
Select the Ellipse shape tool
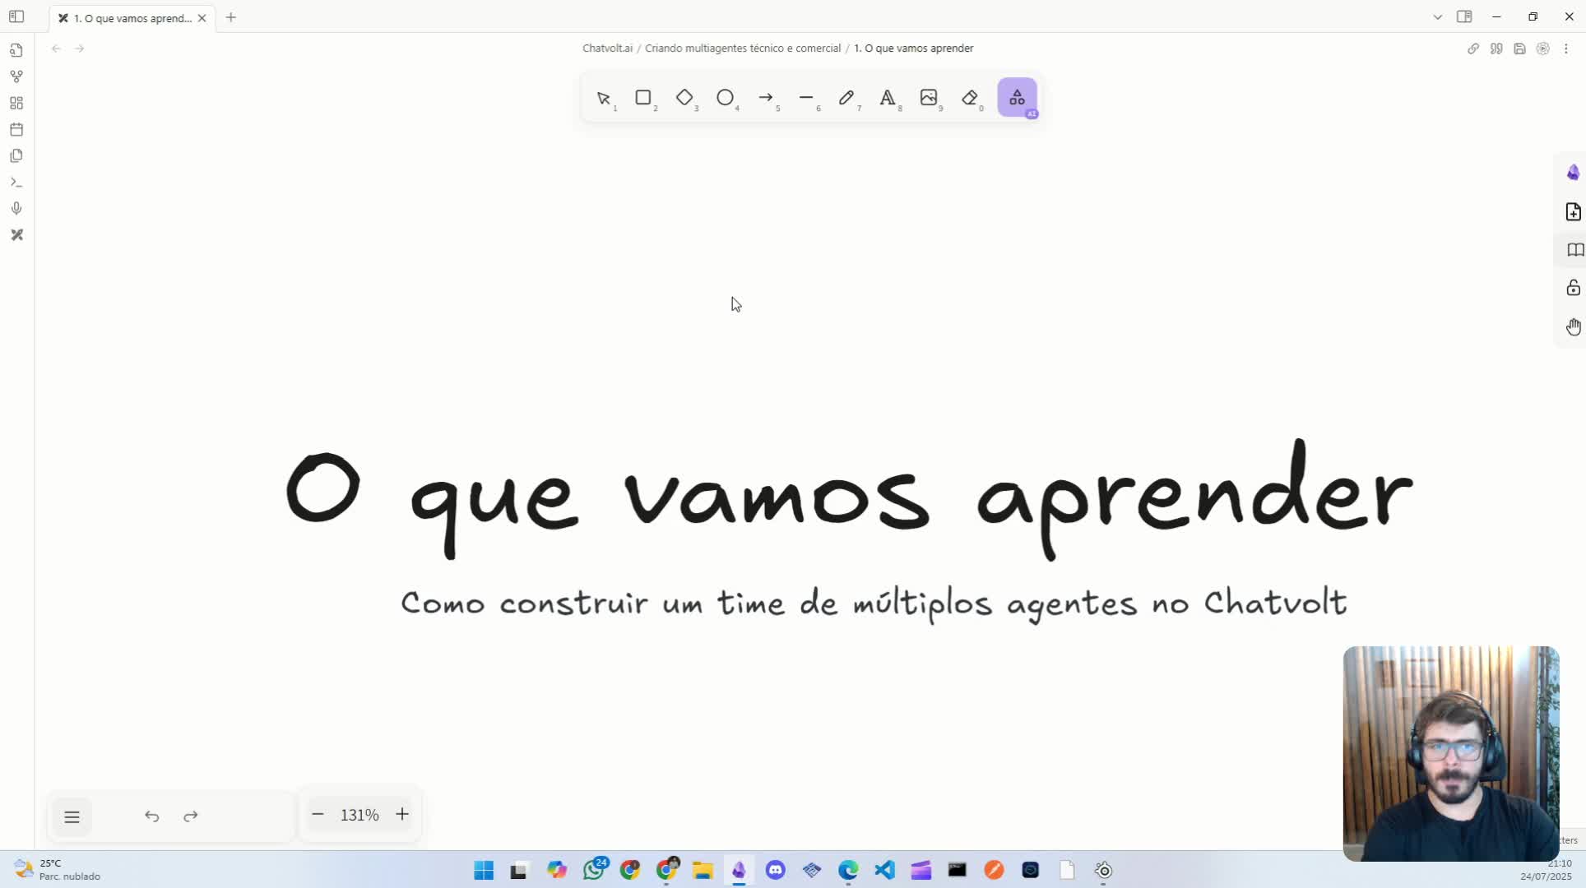click(726, 98)
